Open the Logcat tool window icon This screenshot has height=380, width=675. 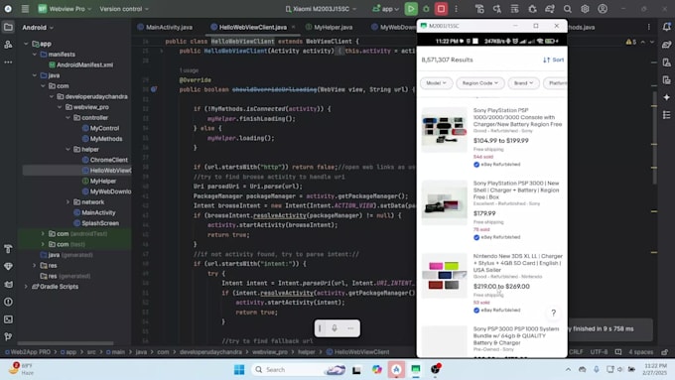[8, 284]
